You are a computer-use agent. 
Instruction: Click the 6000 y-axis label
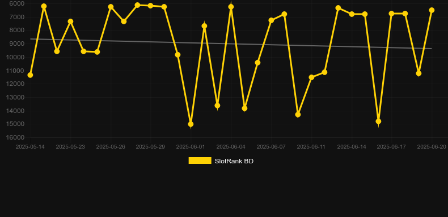[x=16, y=3]
